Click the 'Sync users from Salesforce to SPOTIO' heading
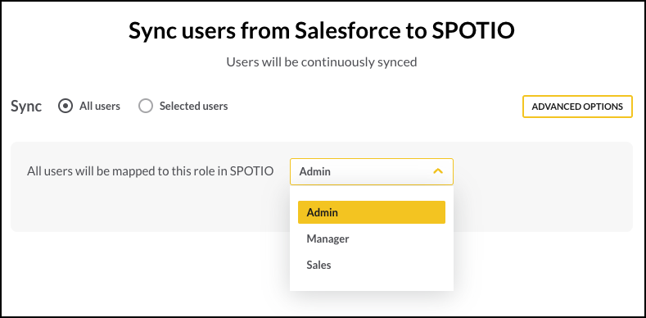646x318 pixels. point(321,31)
